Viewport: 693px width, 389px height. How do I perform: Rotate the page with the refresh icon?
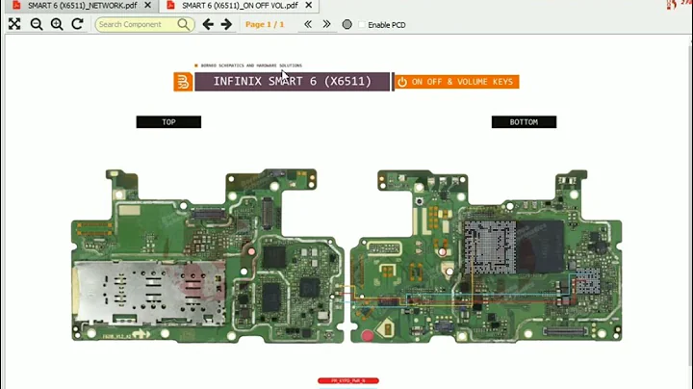(77, 24)
